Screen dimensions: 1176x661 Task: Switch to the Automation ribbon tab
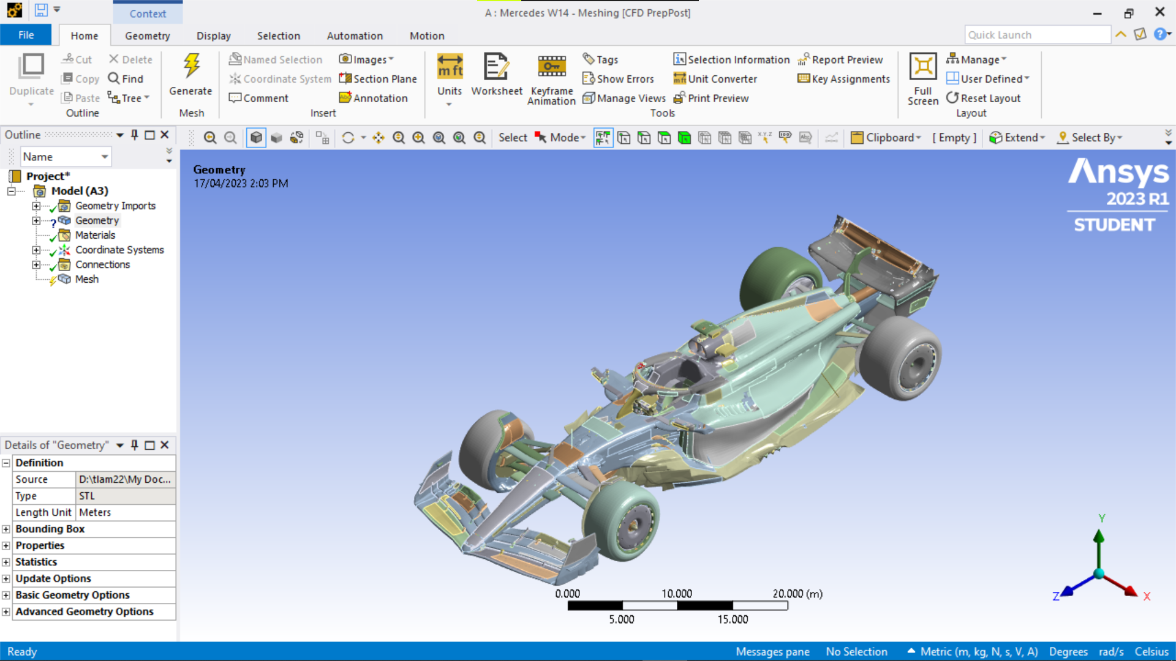point(355,35)
